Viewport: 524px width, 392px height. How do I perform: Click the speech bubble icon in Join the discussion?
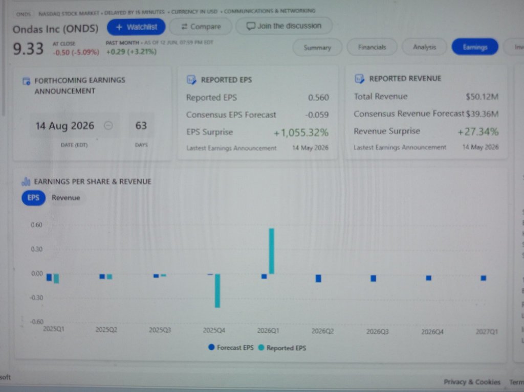251,26
